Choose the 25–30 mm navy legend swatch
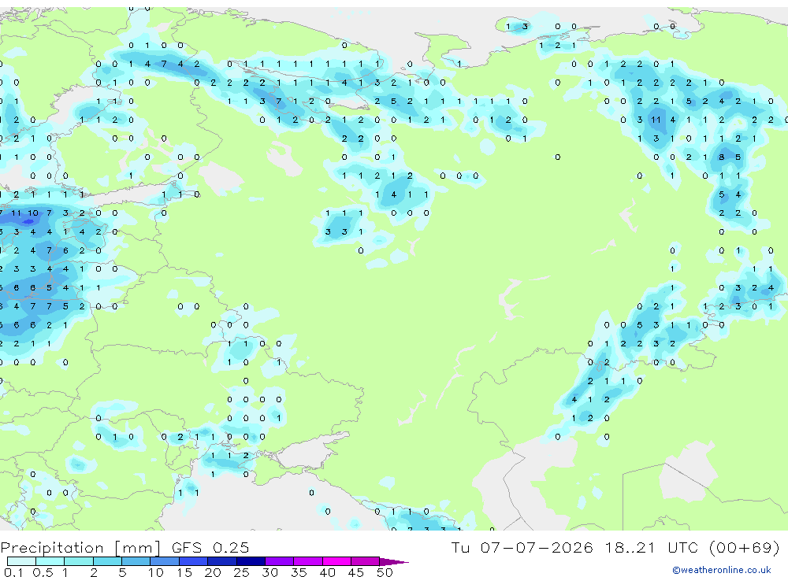The width and height of the screenshot is (788, 577). coord(251,561)
